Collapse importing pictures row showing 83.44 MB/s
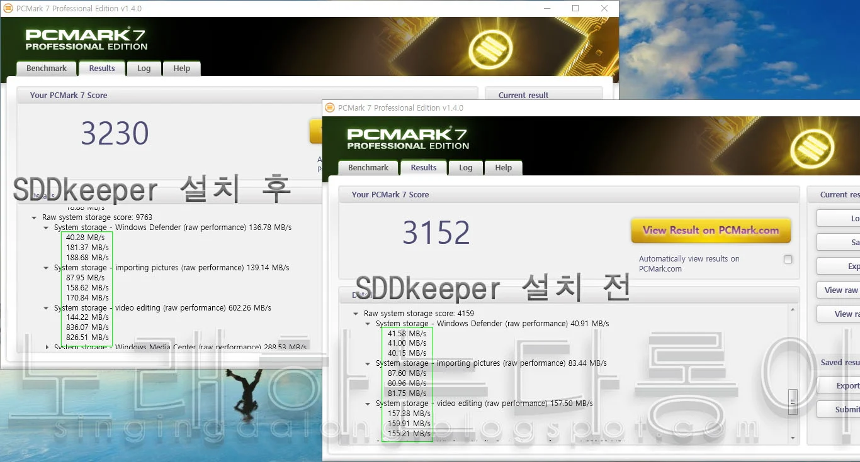860x462 pixels. 368,364
